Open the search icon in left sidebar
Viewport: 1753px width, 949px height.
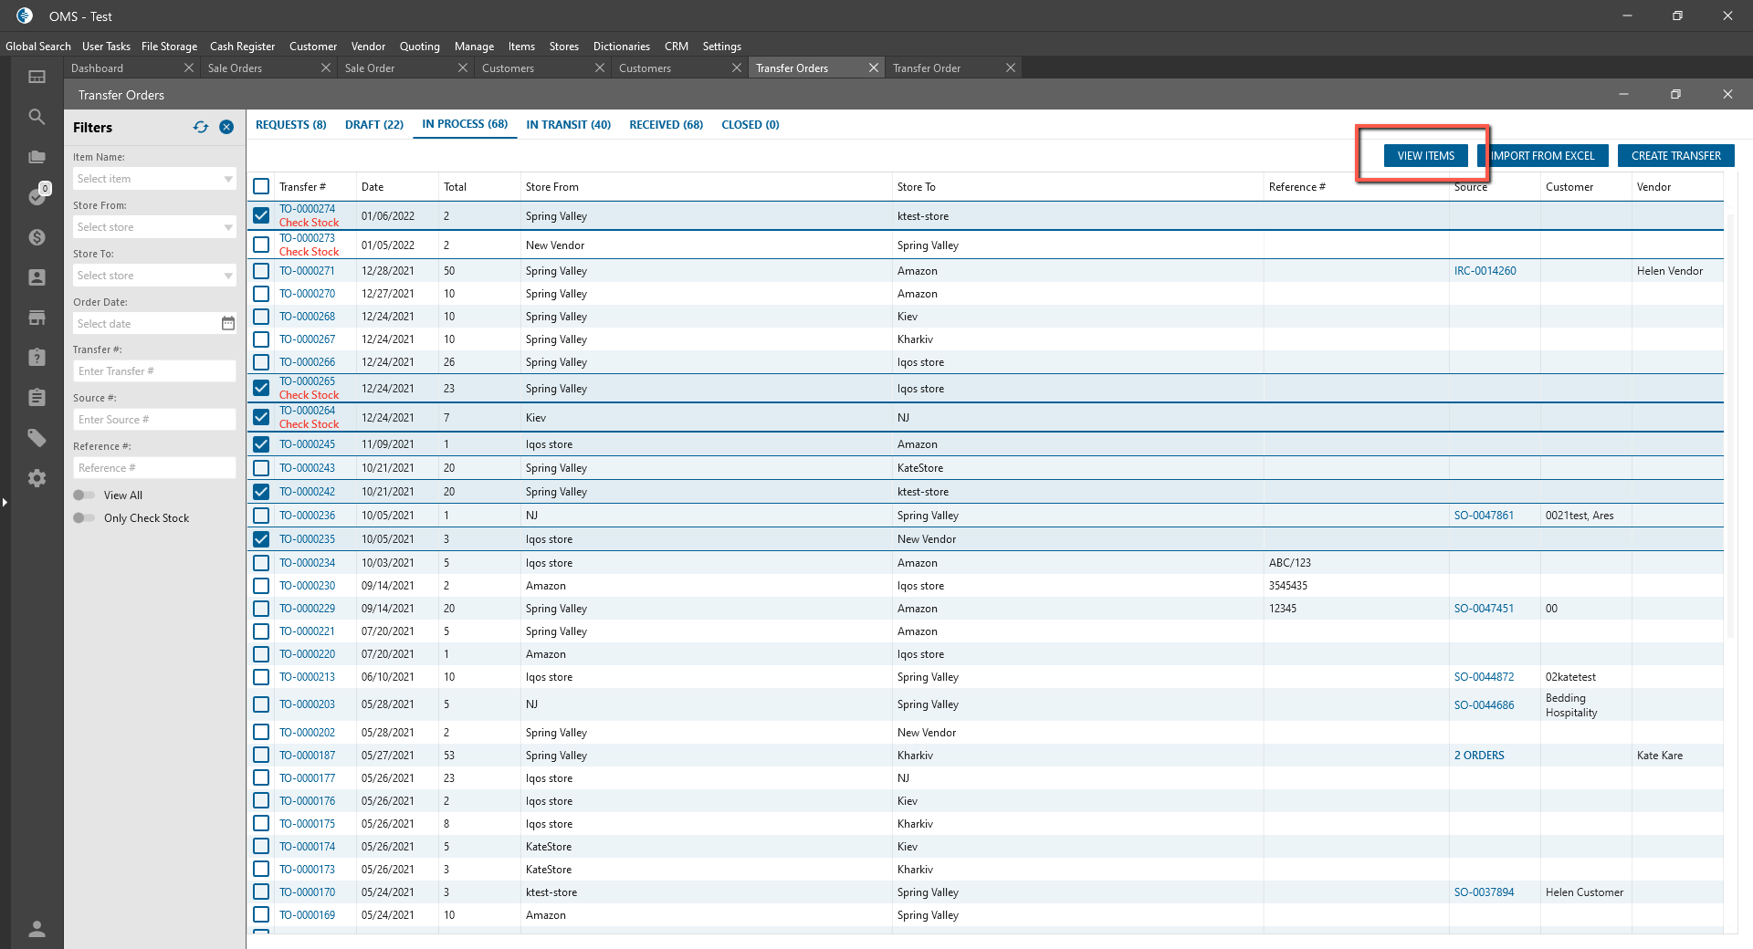point(37,117)
